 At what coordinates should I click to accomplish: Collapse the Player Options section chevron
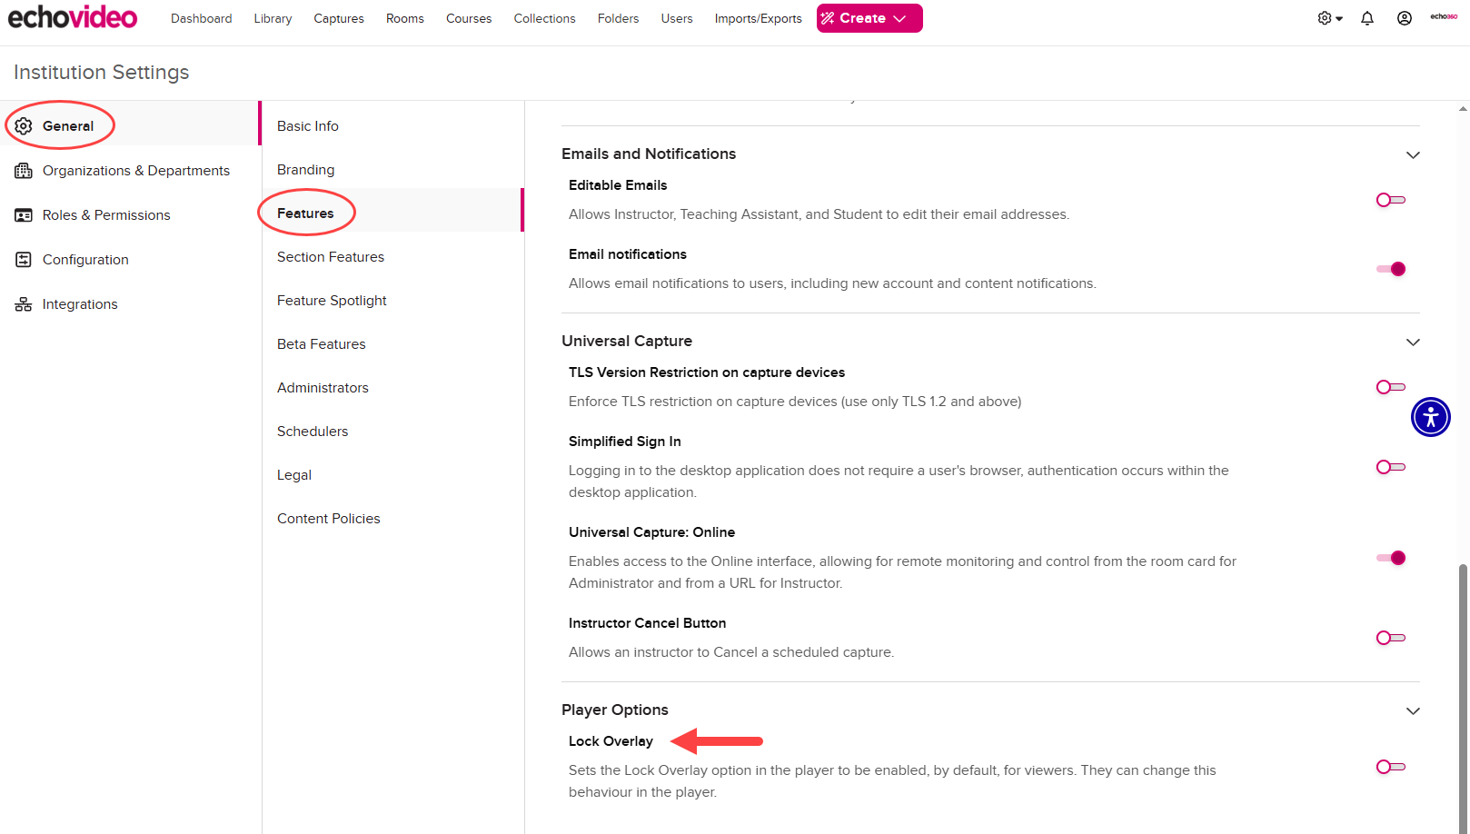[1413, 711]
